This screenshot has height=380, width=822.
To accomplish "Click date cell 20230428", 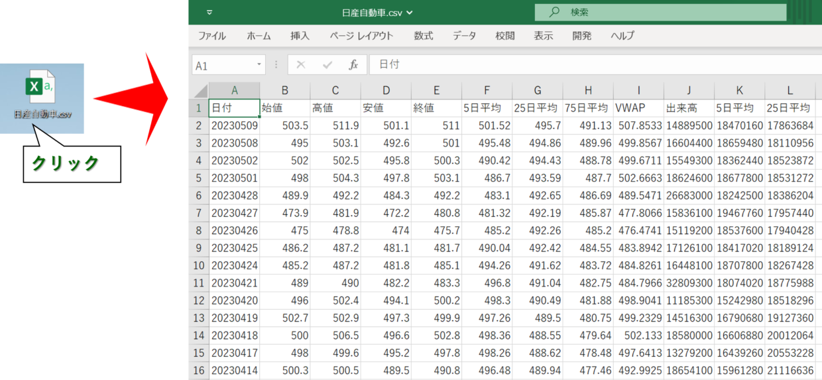I will [234, 195].
